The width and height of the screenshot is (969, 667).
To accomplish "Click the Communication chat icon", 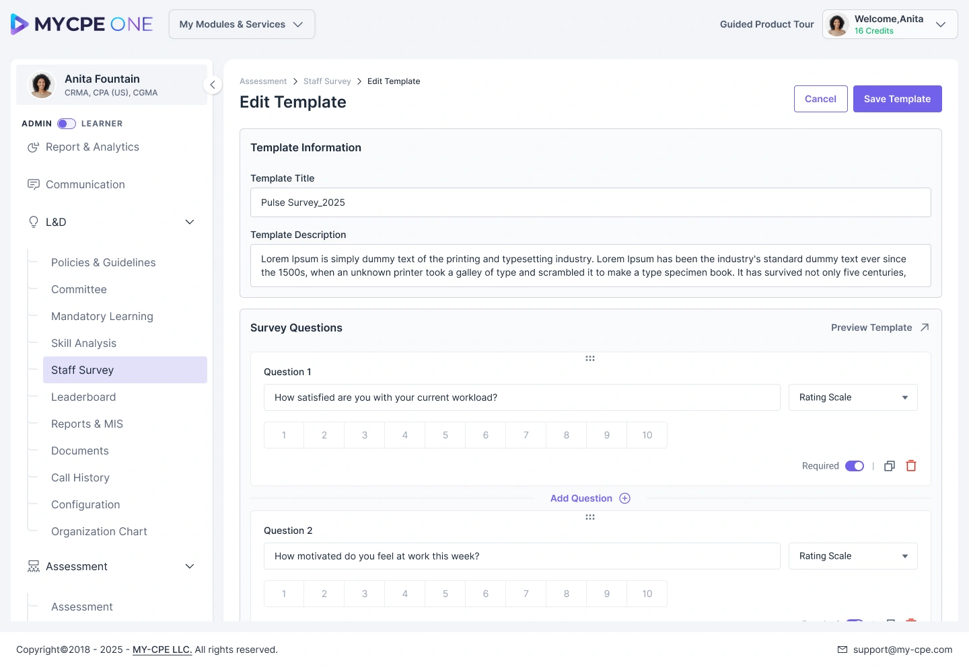I will pos(33,184).
